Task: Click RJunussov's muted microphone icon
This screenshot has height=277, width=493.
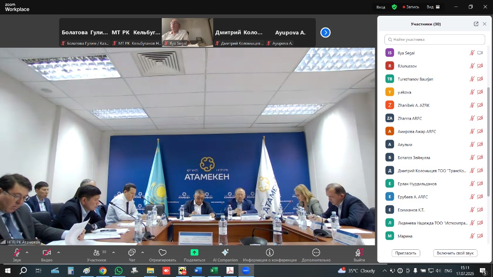Action: click(472, 66)
